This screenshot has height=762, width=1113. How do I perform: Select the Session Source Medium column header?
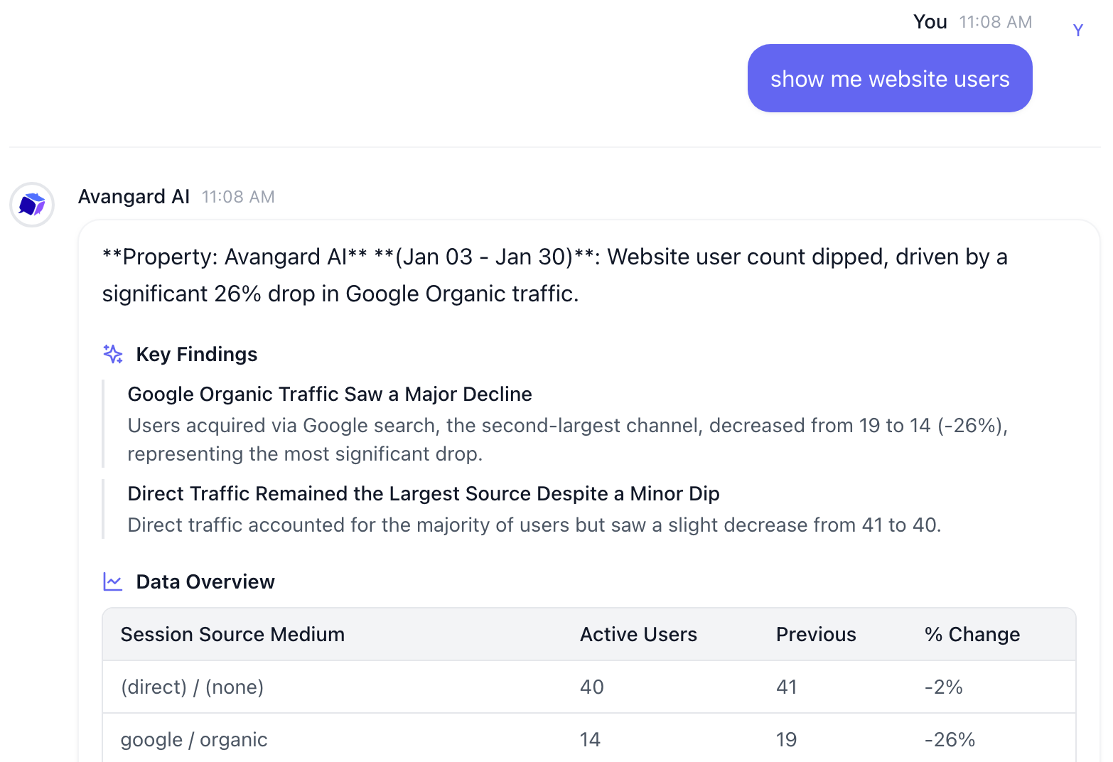pyautogui.click(x=232, y=634)
